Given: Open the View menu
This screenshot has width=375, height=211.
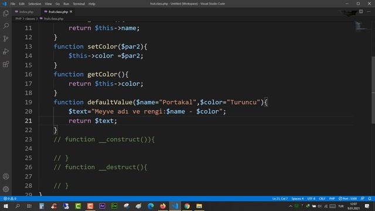Looking at the screenshot, I should (48, 4).
